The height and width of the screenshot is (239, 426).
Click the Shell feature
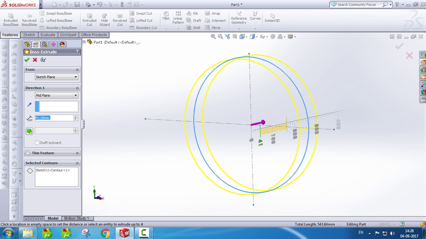click(193, 28)
